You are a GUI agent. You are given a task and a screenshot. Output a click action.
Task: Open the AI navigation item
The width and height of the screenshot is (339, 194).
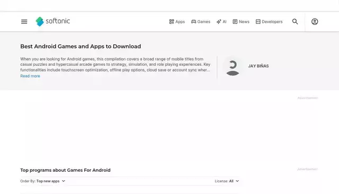tap(221, 22)
